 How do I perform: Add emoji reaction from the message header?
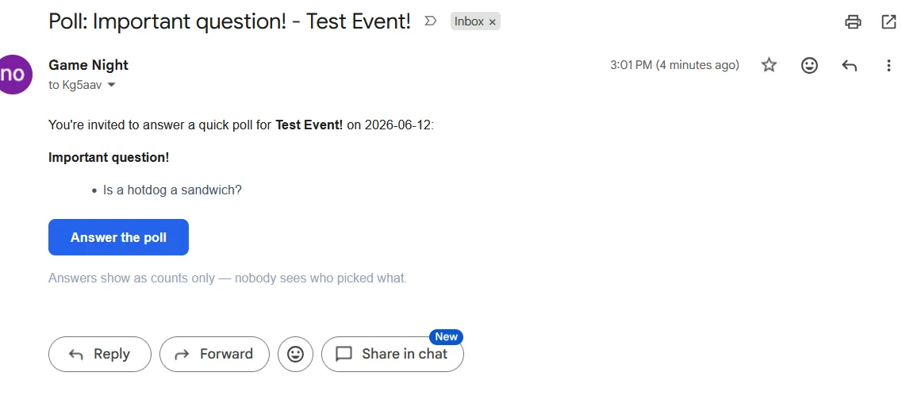(809, 65)
